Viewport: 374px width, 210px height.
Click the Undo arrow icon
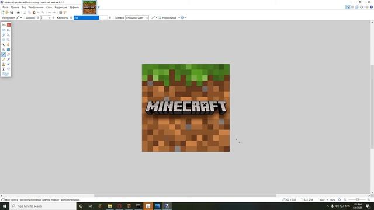coord(49,13)
